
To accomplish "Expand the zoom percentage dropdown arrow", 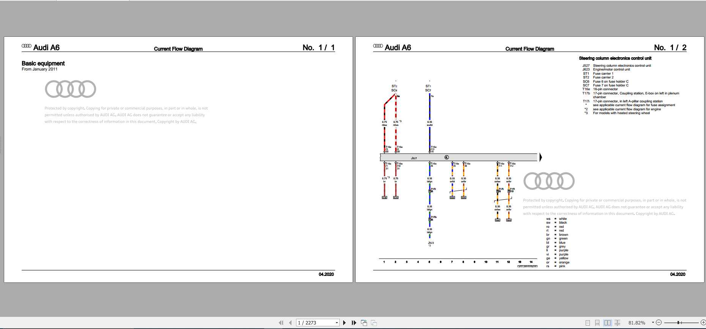I will coord(653,323).
